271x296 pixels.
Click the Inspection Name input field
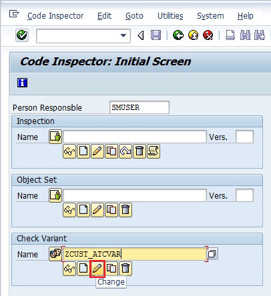tap(135, 137)
